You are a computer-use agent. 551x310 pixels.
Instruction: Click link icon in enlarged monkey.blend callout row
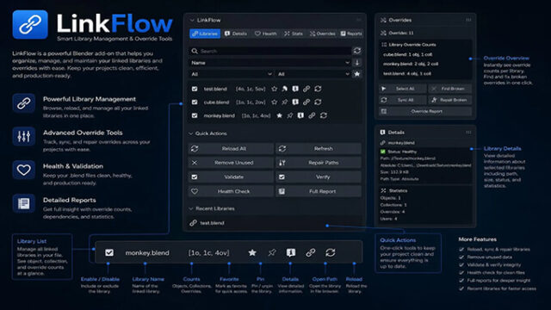310,252
